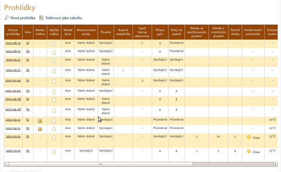281x172 pixels.
Task: Open inspection 2012-04-26 for hive V1
Action: (x=13, y=99)
